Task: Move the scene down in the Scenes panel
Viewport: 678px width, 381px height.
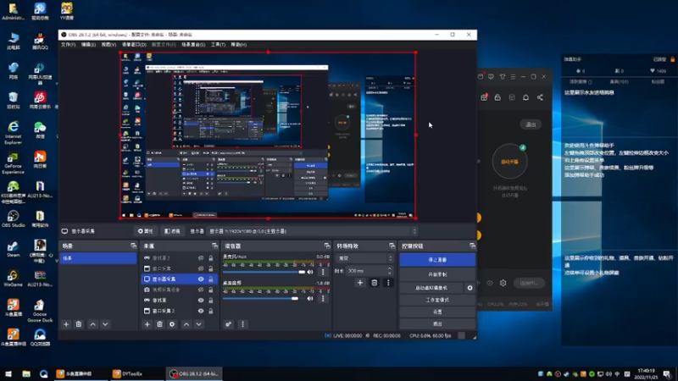Action: [105, 324]
